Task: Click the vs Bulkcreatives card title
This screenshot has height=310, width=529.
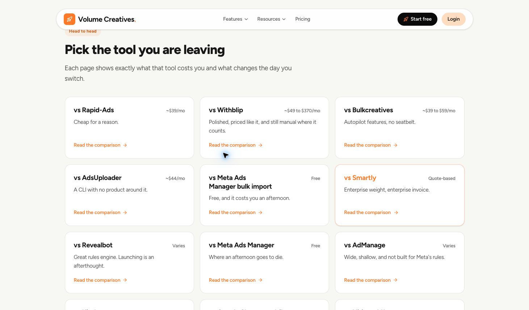Action: [x=369, y=110]
